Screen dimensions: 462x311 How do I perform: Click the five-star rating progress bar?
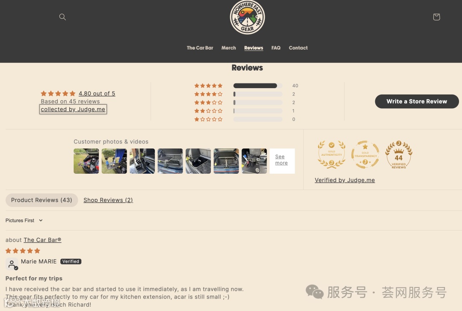[x=258, y=86]
